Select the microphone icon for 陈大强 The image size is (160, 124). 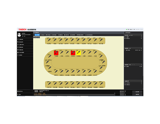pyautogui.click(x=101, y=40)
